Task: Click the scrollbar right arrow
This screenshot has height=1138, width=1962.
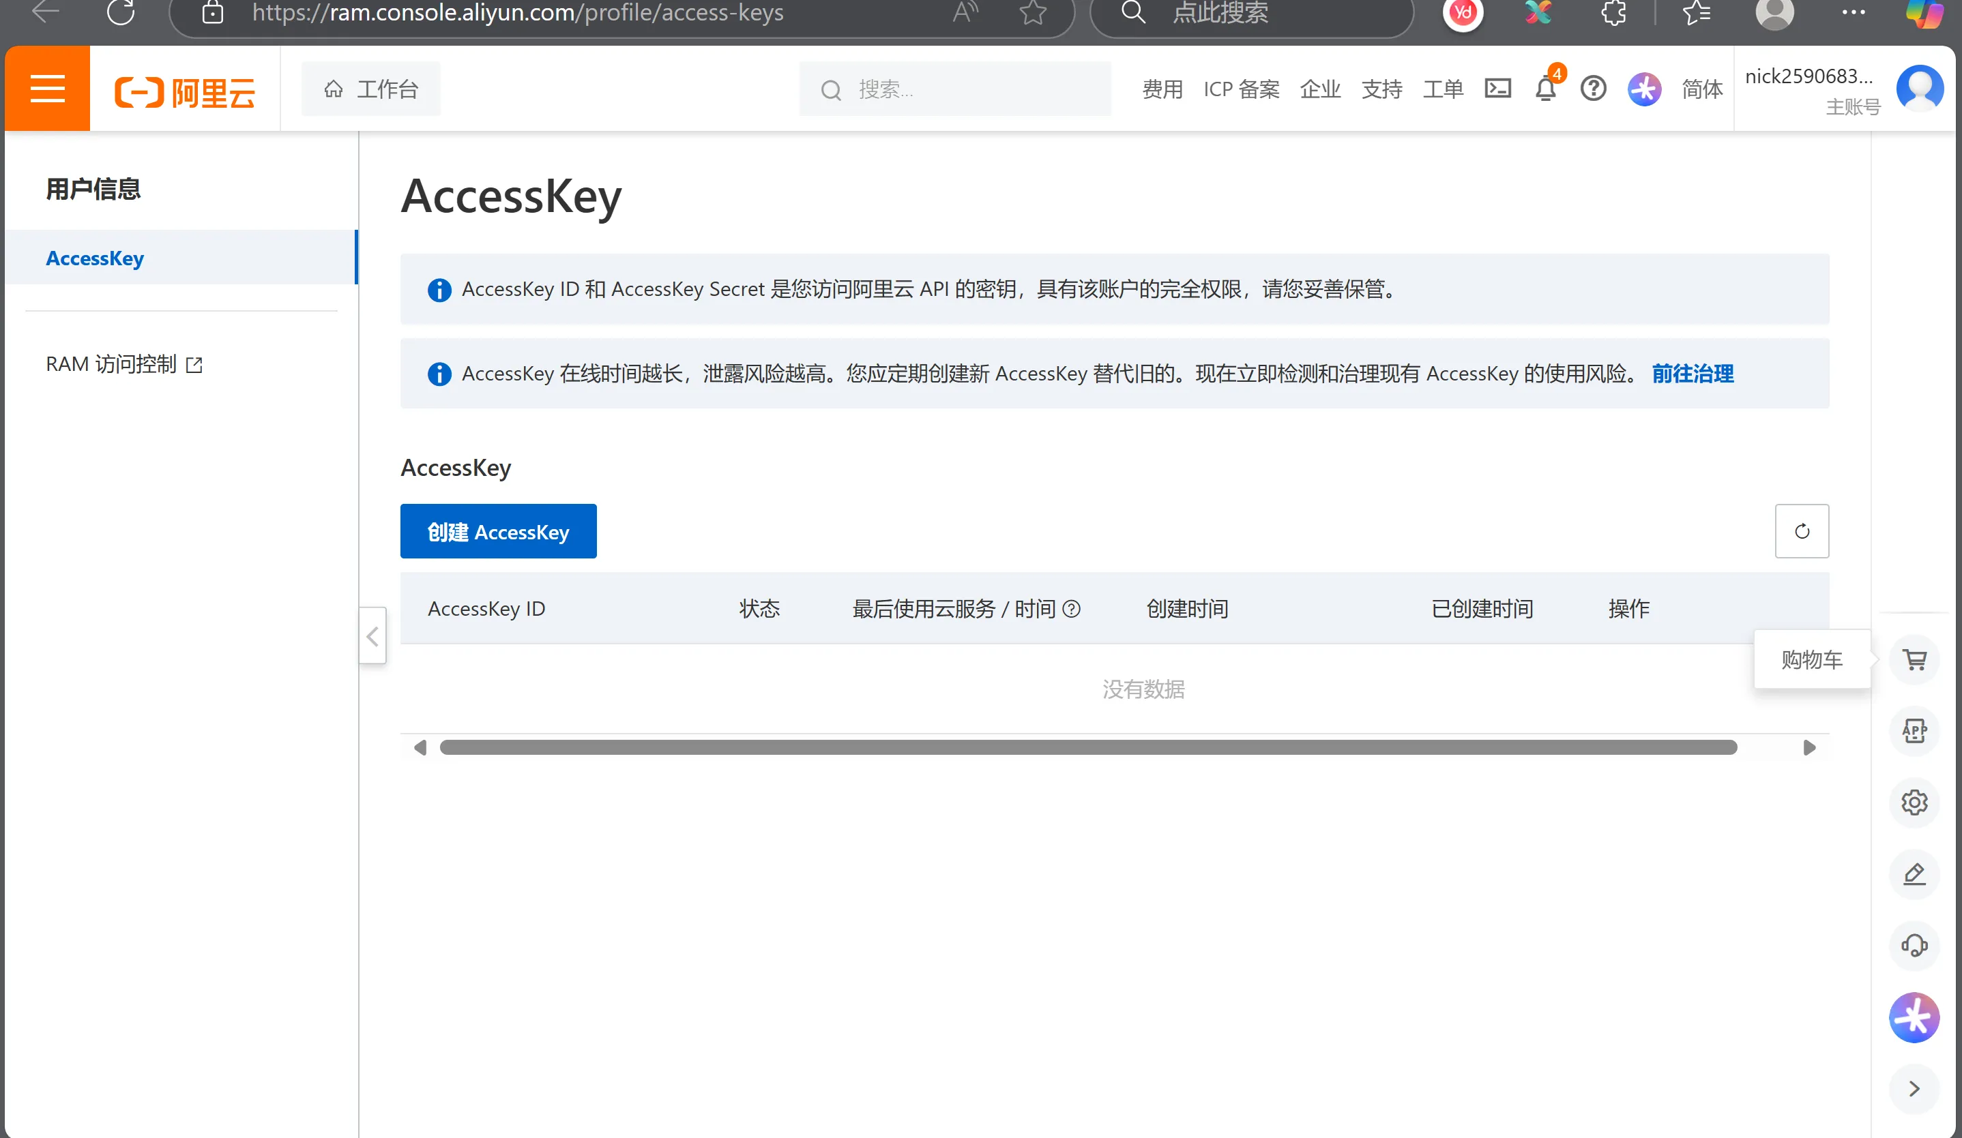Action: 1809,747
